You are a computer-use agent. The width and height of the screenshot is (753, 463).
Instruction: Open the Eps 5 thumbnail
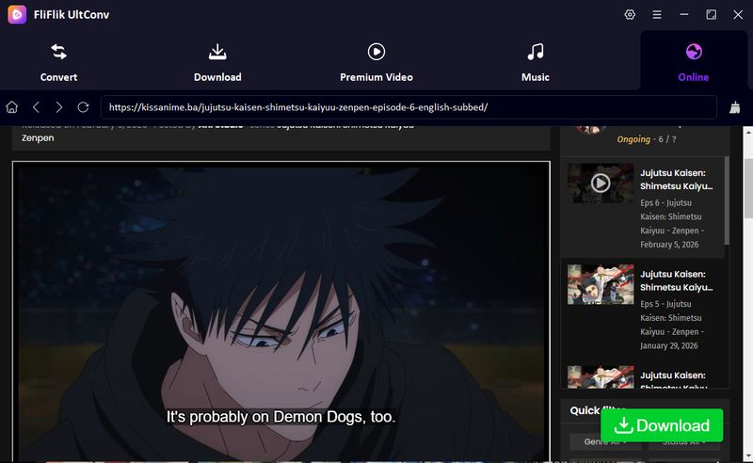[601, 284]
